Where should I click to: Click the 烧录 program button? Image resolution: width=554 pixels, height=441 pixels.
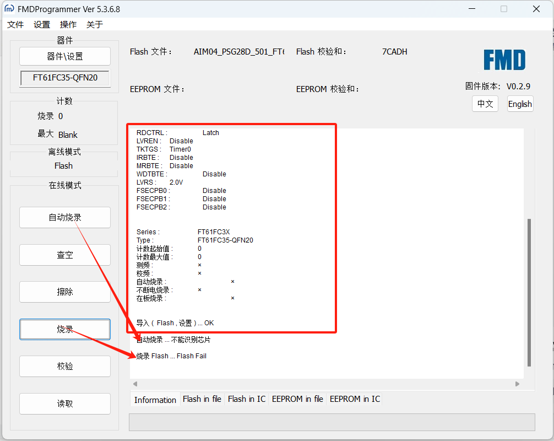coord(65,329)
